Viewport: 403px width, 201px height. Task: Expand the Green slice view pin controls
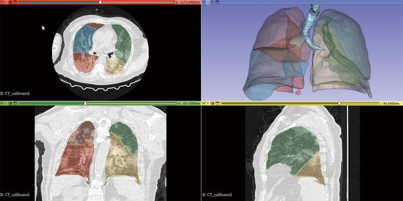coord(2,104)
